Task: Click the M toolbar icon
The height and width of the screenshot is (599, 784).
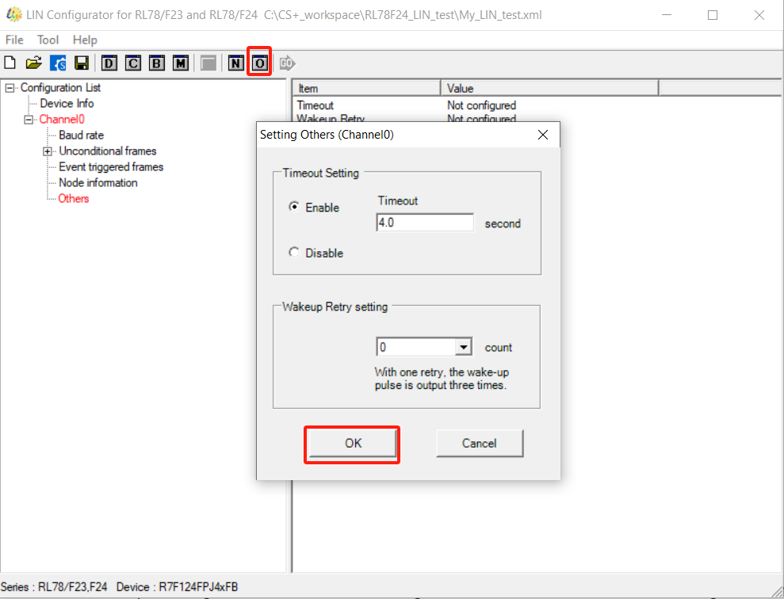Action: click(181, 63)
